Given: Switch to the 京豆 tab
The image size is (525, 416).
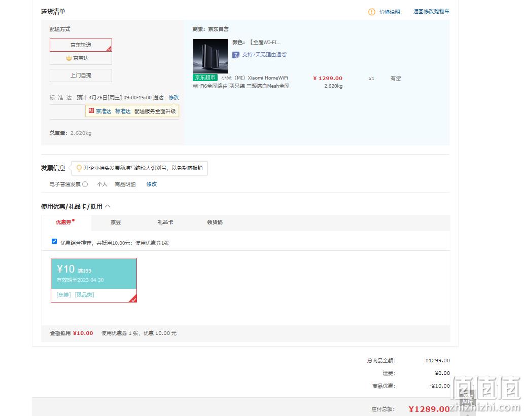Looking at the screenshot, I should tap(116, 222).
